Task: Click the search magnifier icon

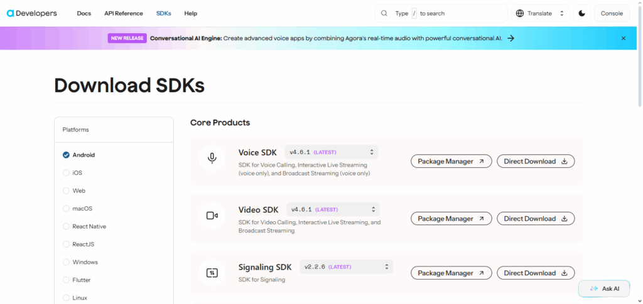Action: (384, 14)
